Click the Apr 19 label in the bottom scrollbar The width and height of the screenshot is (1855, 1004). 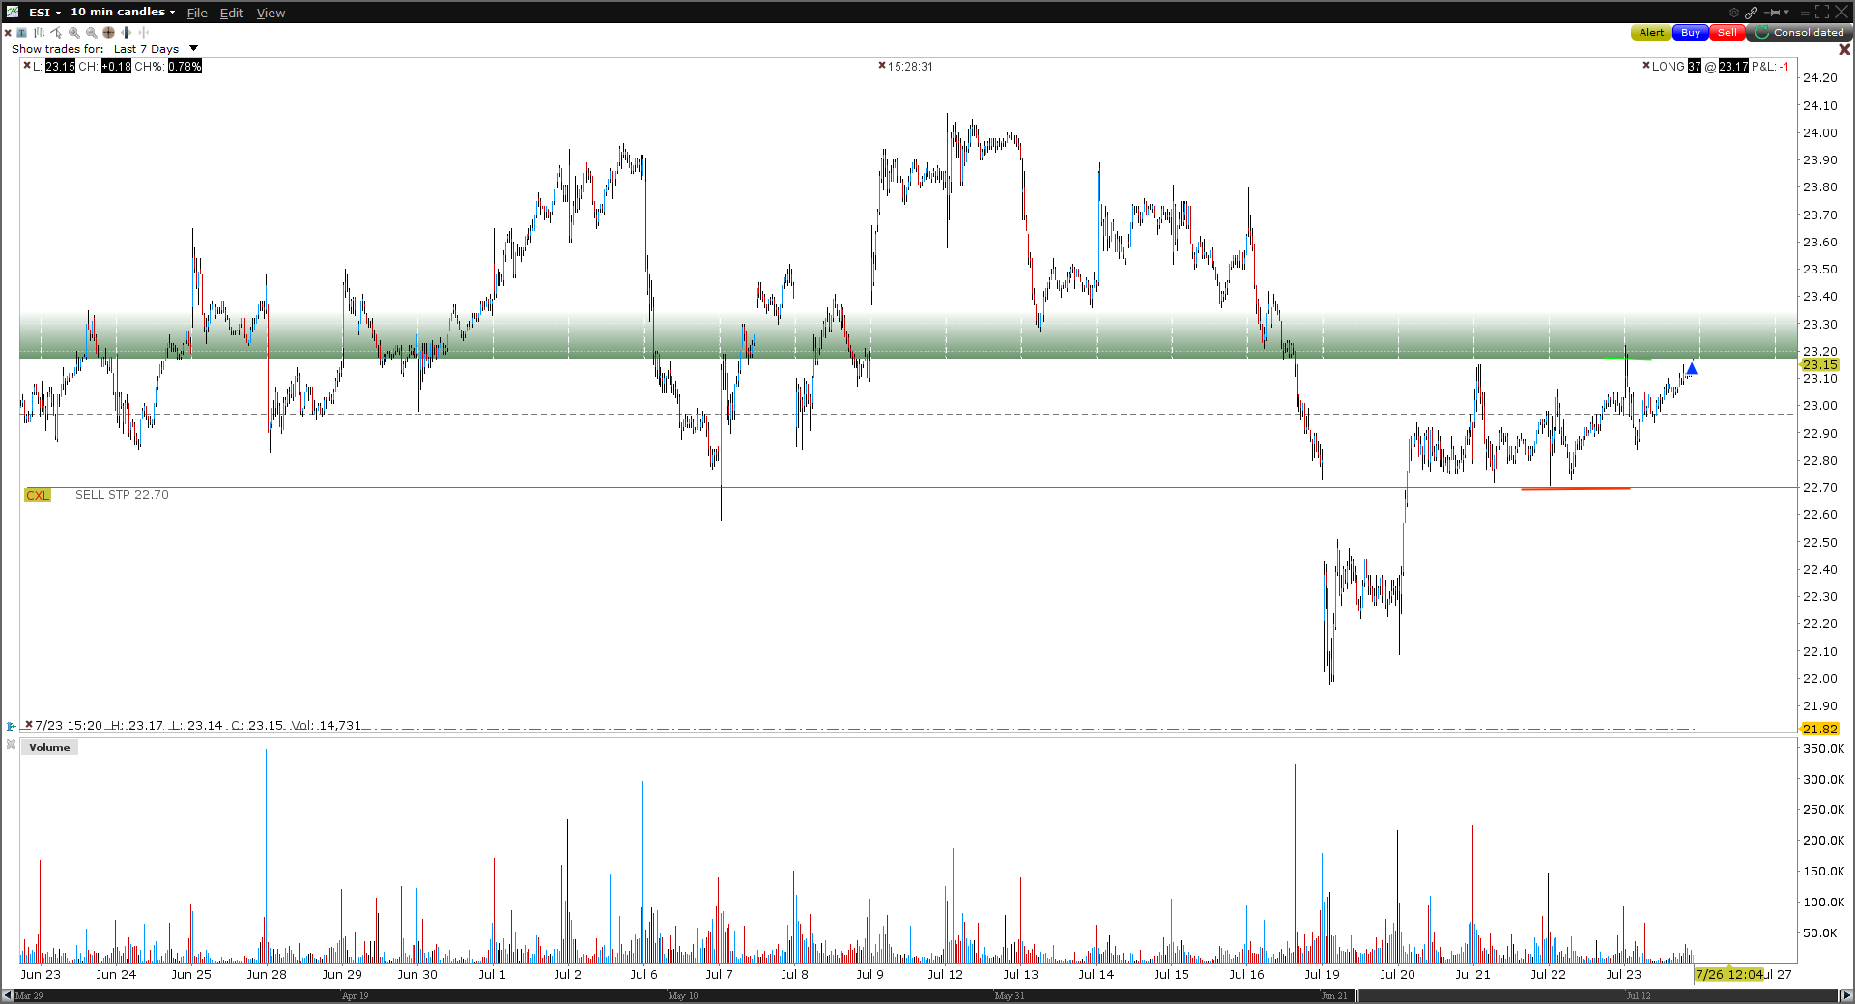point(355,996)
